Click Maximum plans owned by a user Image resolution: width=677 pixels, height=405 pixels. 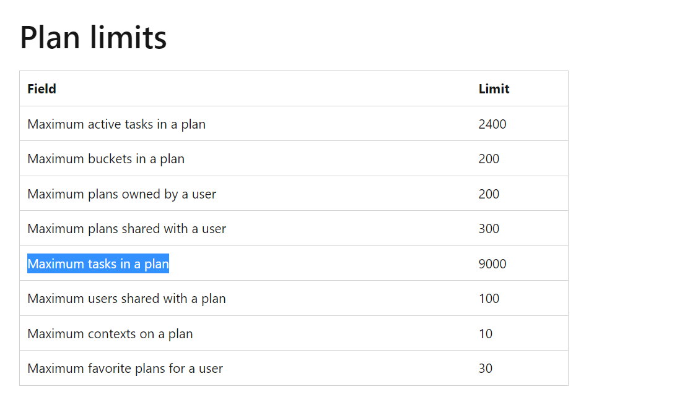click(122, 194)
